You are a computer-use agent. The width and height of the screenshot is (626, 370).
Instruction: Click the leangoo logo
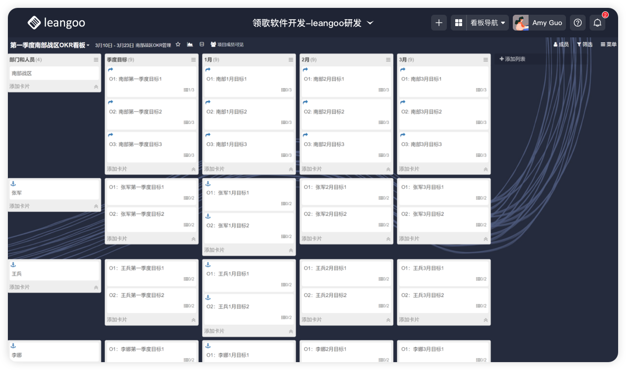[56, 23]
